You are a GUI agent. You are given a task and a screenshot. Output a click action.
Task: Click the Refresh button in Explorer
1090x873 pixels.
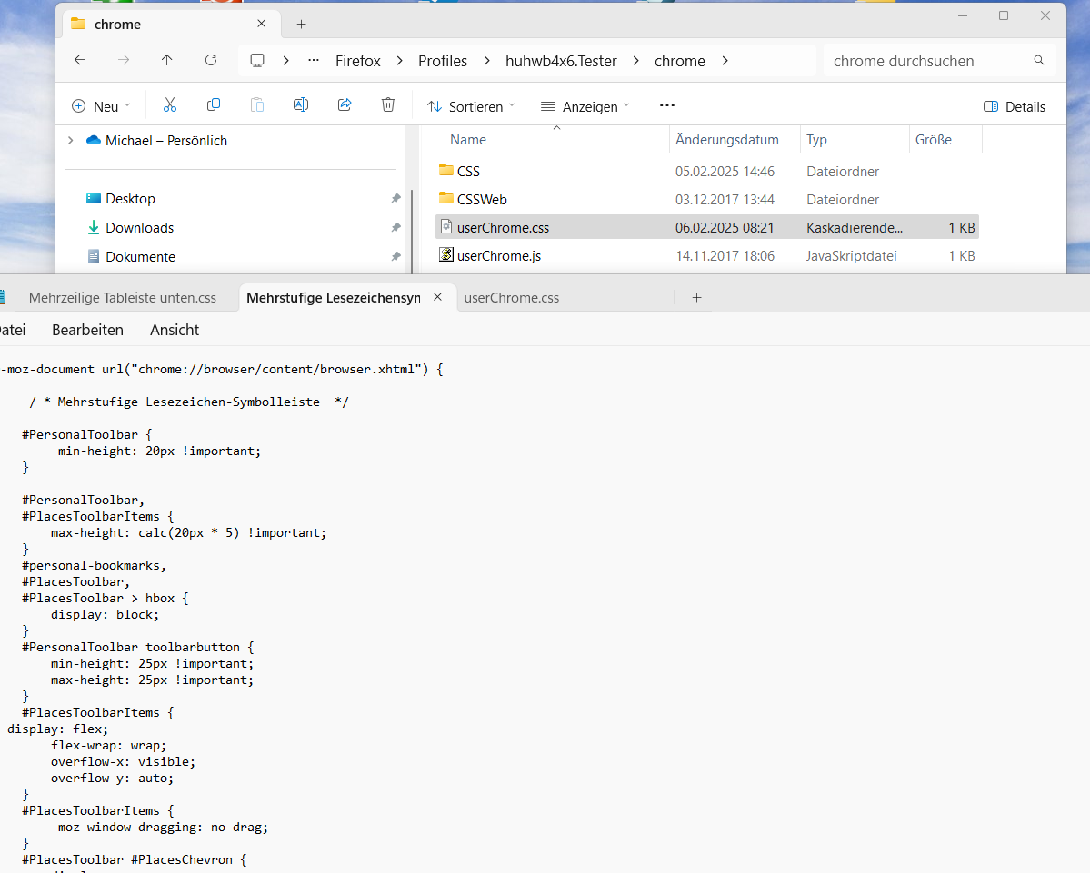tap(211, 61)
